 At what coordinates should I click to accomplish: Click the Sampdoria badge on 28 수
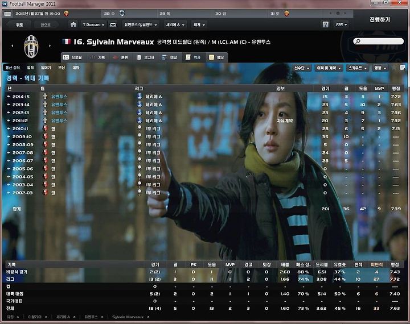122,14
